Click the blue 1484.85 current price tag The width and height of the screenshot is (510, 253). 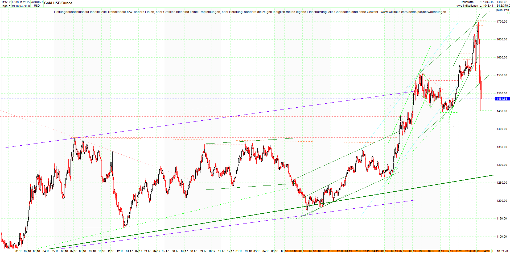[502, 99]
